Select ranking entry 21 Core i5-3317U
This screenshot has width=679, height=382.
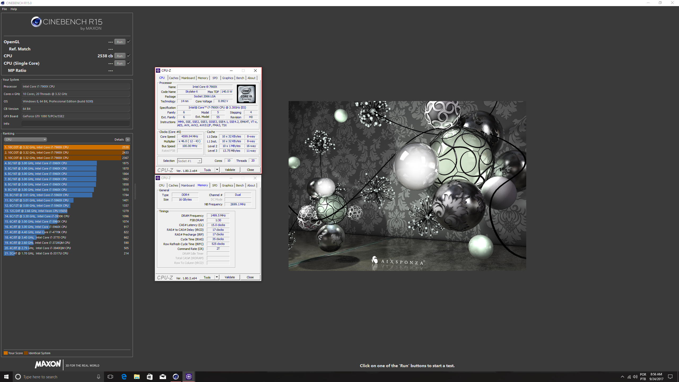(x=67, y=253)
